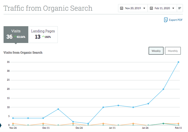The image size is (188, 132).
Task: Click the green up arrow beside 160%
Action: (x=43, y=36)
